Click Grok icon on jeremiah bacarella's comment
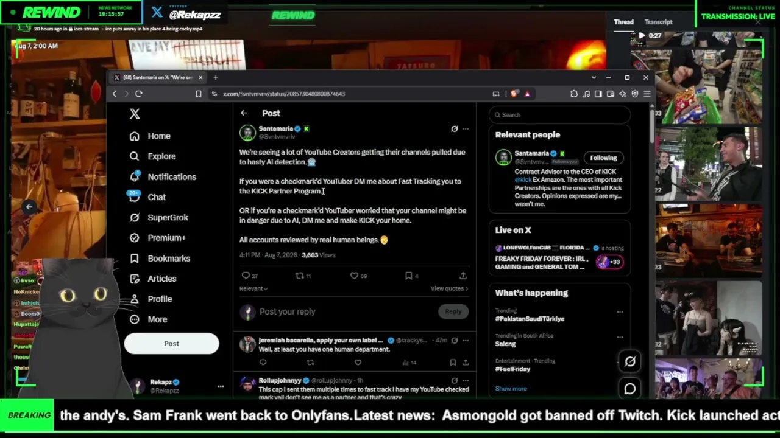Image resolution: width=780 pixels, height=438 pixels. coord(454,341)
